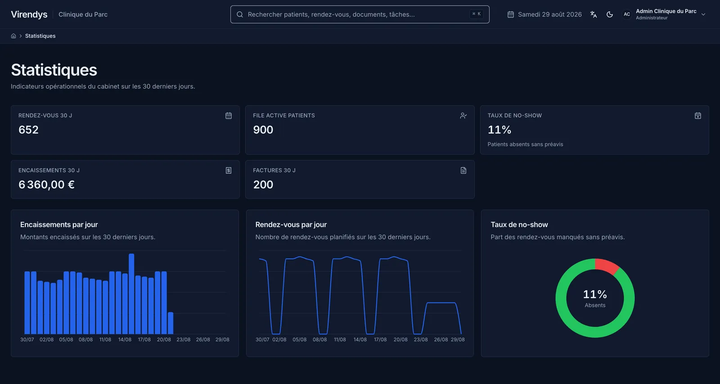Click the Rendez-vous 30 J calendar icon

click(229, 116)
